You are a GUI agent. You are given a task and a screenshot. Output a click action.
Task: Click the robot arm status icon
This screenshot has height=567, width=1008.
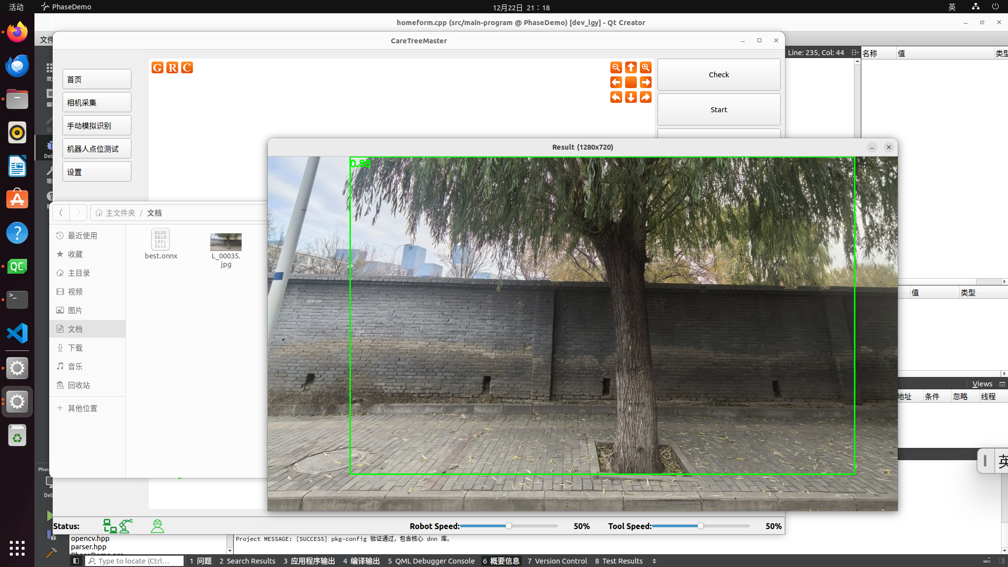pyautogui.click(x=126, y=526)
